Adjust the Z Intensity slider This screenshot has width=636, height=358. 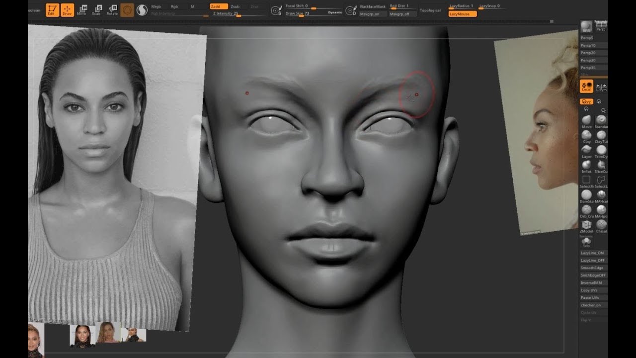coord(238,14)
